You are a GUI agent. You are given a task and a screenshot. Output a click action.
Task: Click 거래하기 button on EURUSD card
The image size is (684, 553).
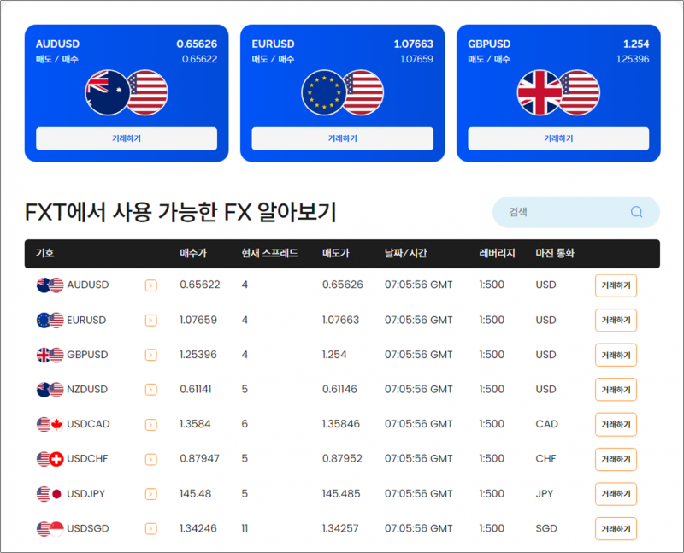[x=343, y=138]
